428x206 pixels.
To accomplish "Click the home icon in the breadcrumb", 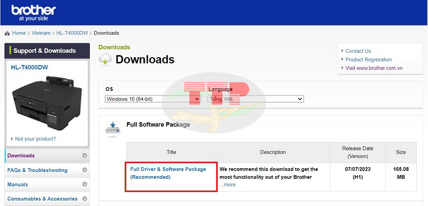I will tap(7, 33).
